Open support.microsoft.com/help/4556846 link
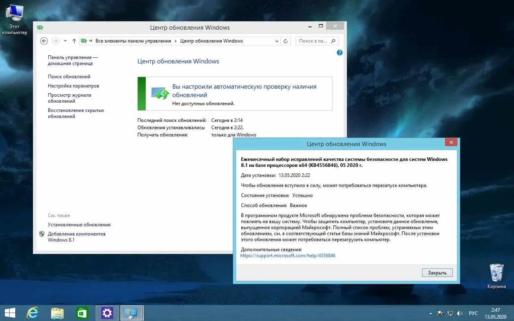The image size is (514, 321). click(x=288, y=256)
